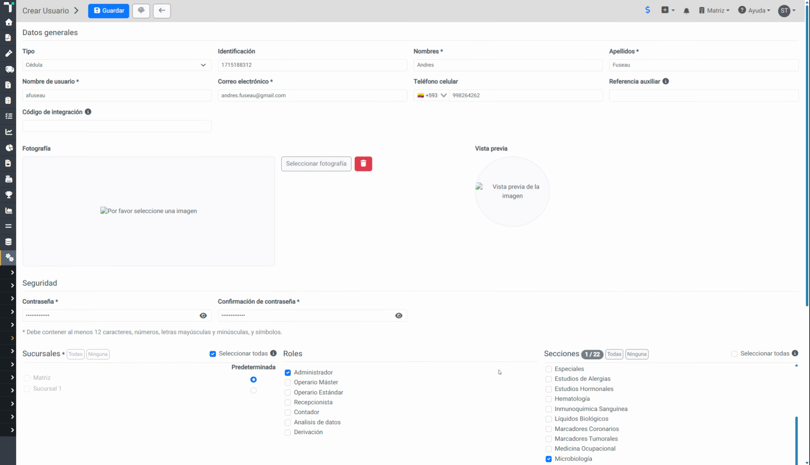Check the Recepcionista role
Viewport: 810px width, 465px height.
pos(288,402)
